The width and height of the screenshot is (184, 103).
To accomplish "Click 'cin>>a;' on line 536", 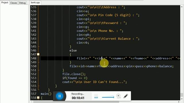I will [x=83, y=11].
